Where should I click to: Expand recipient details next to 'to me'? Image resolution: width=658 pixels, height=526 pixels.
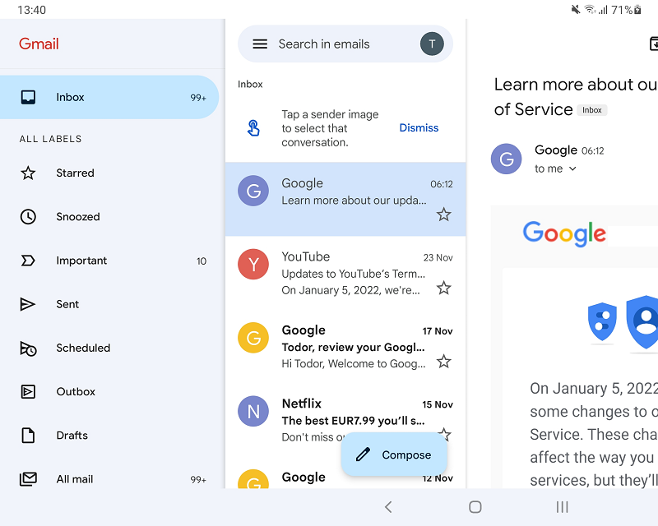click(572, 168)
